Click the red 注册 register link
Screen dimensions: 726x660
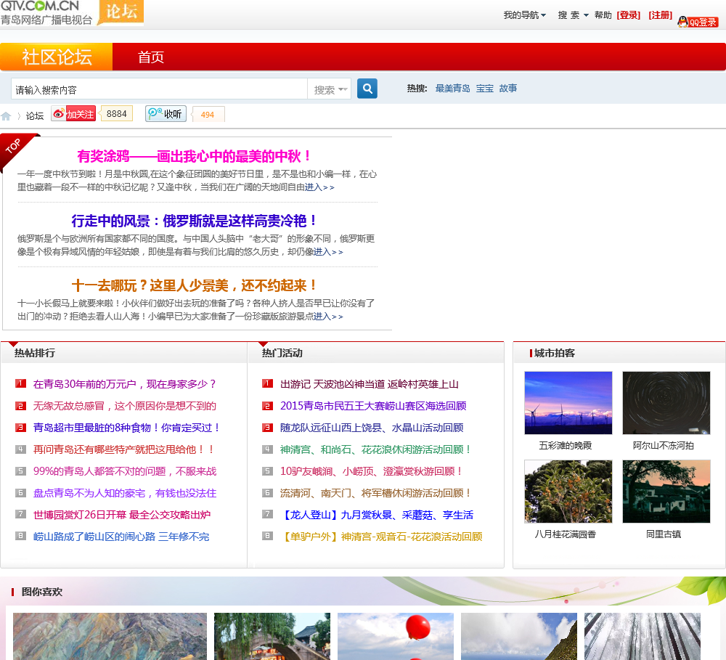660,15
